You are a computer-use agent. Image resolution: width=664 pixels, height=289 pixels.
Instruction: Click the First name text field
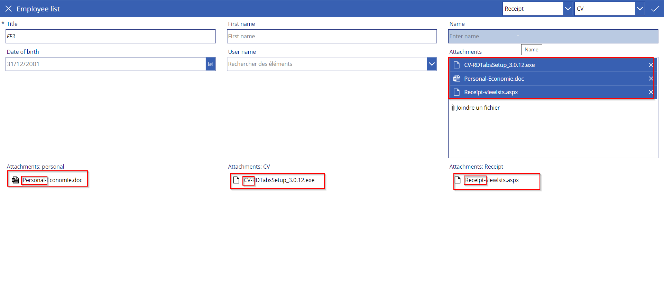(331, 36)
